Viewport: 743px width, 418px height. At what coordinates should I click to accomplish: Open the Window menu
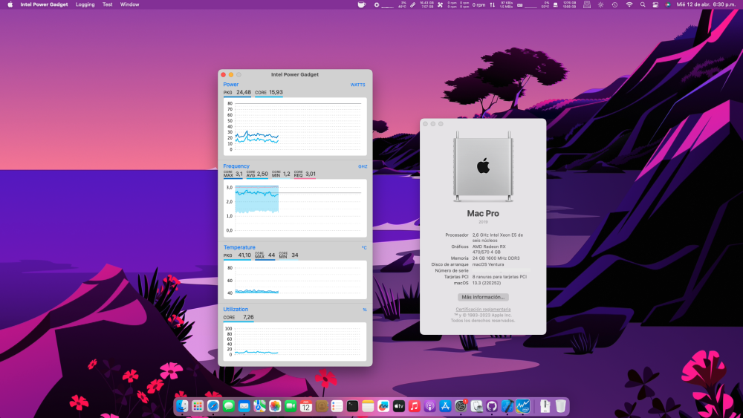[x=129, y=4]
